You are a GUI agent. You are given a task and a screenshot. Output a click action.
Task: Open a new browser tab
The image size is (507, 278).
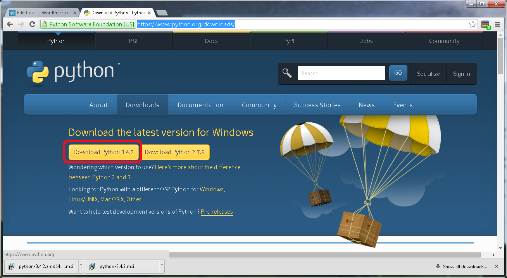pyautogui.click(x=162, y=13)
